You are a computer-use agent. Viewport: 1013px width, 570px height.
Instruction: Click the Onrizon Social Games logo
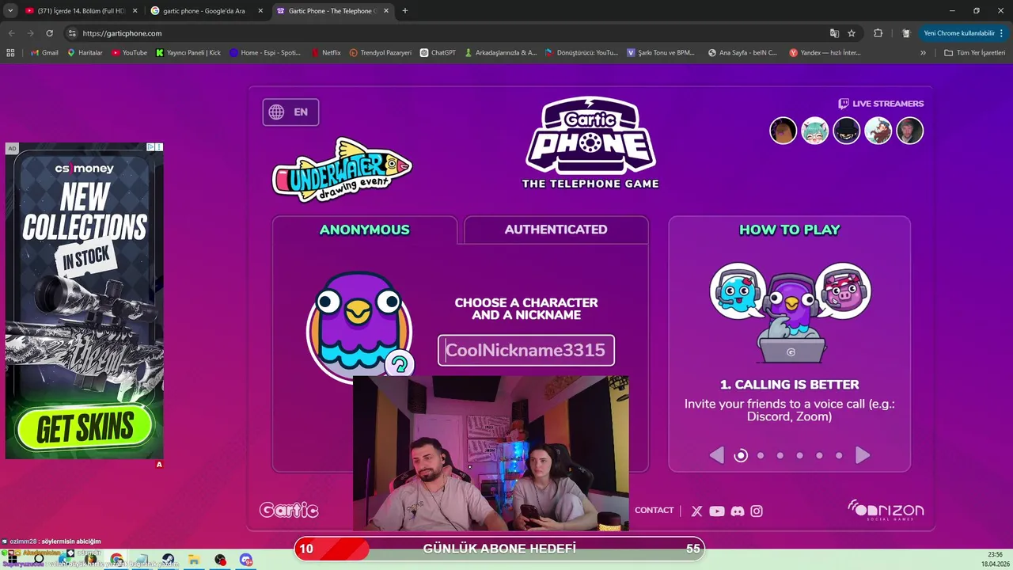click(x=886, y=510)
